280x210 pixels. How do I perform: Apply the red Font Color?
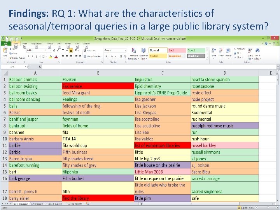tap(56, 57)
